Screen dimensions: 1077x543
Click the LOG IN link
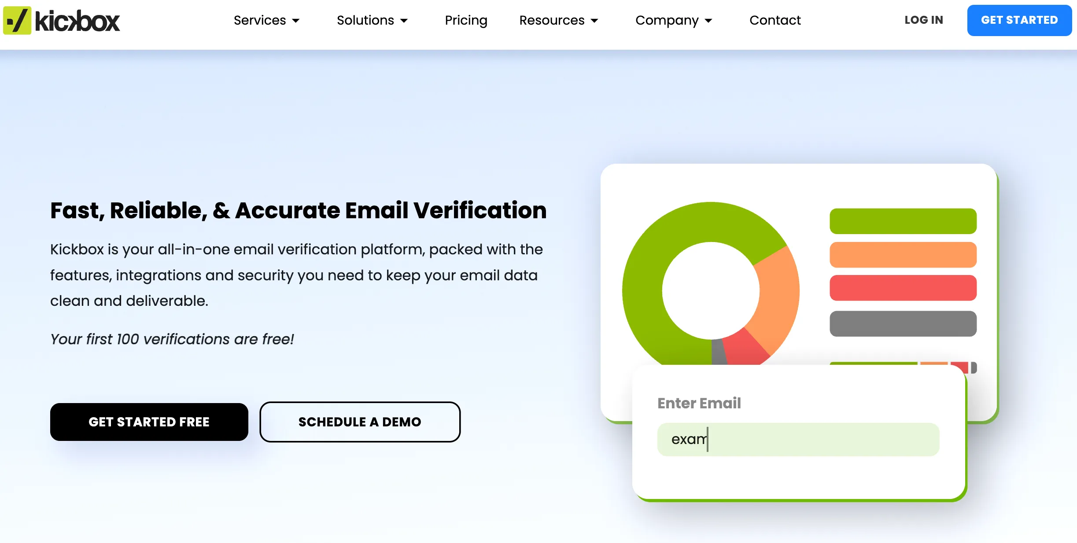[x=923, y=20]
